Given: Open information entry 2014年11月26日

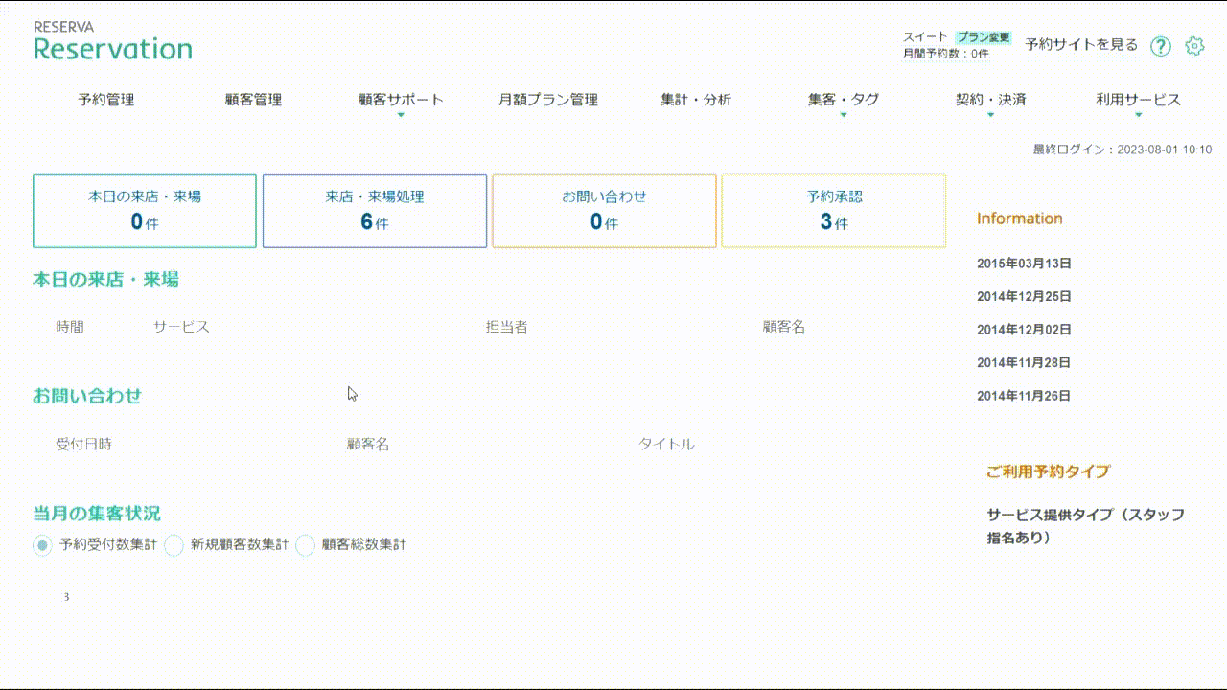Looking at the screenshot, I should click(1024, 396).
